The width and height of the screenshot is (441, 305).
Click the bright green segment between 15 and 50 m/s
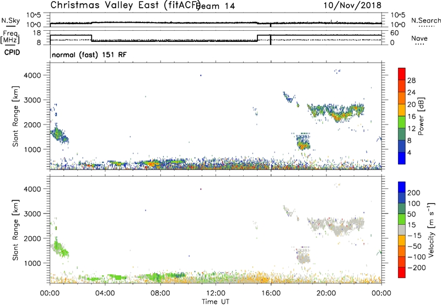click(402, 219)
